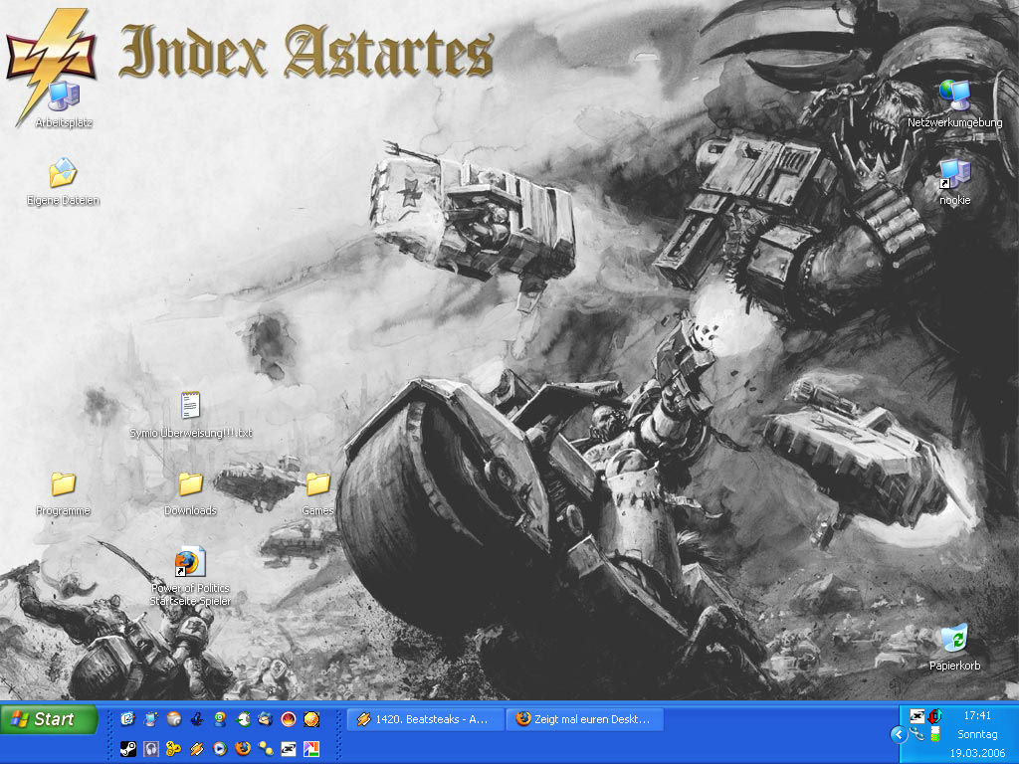Click the white Z-logo tray icon
Screen dimensions: 1019x764
[x=917, y=716]
